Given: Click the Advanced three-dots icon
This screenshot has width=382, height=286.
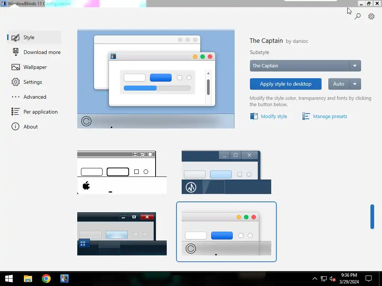Looking at the screenshot, I should pyautogui.click(x=16, y=97).
